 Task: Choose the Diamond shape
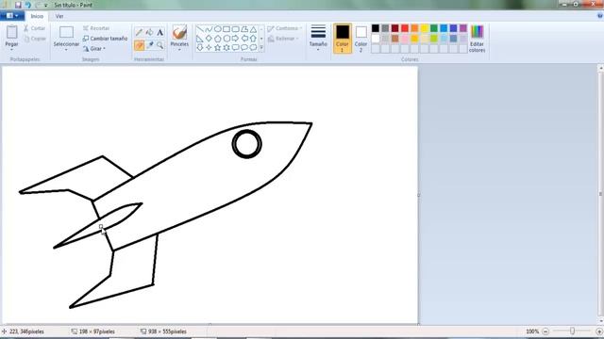coord(209,39)
